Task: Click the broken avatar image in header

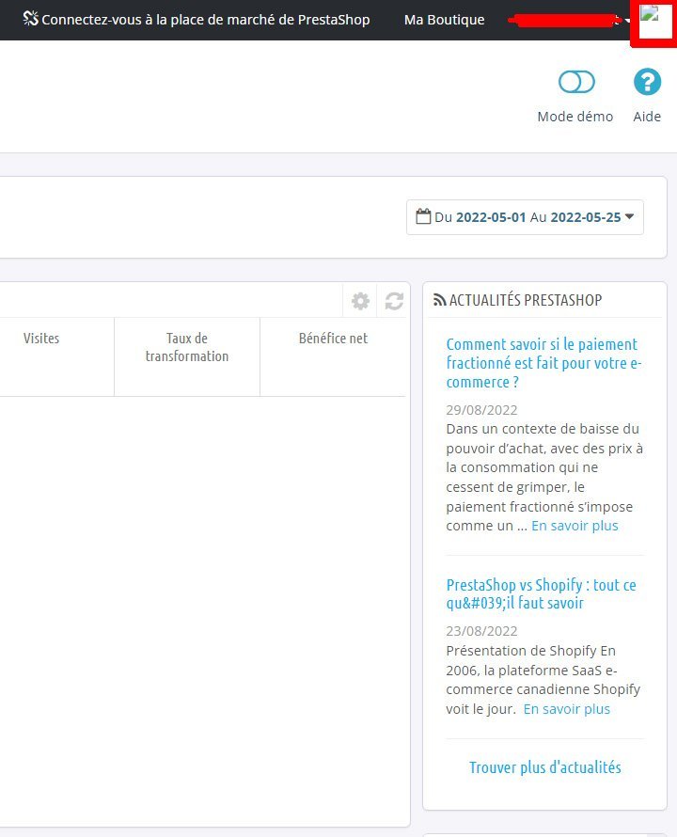Action: [655, 21]
